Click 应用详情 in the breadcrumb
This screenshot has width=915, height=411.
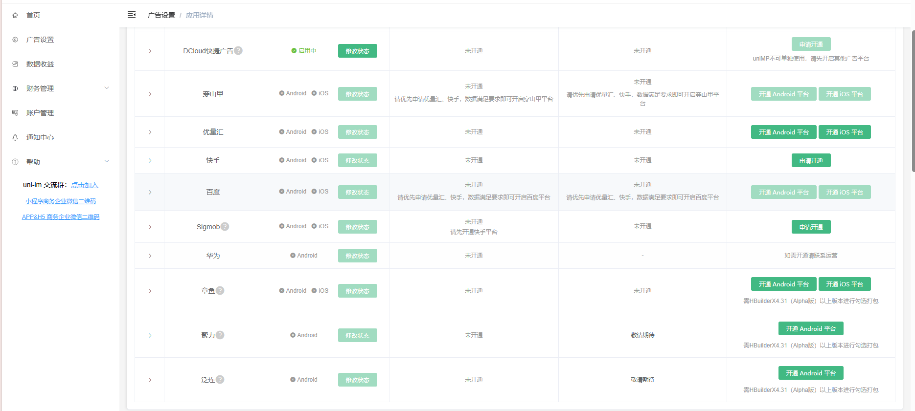click(200, 15)
